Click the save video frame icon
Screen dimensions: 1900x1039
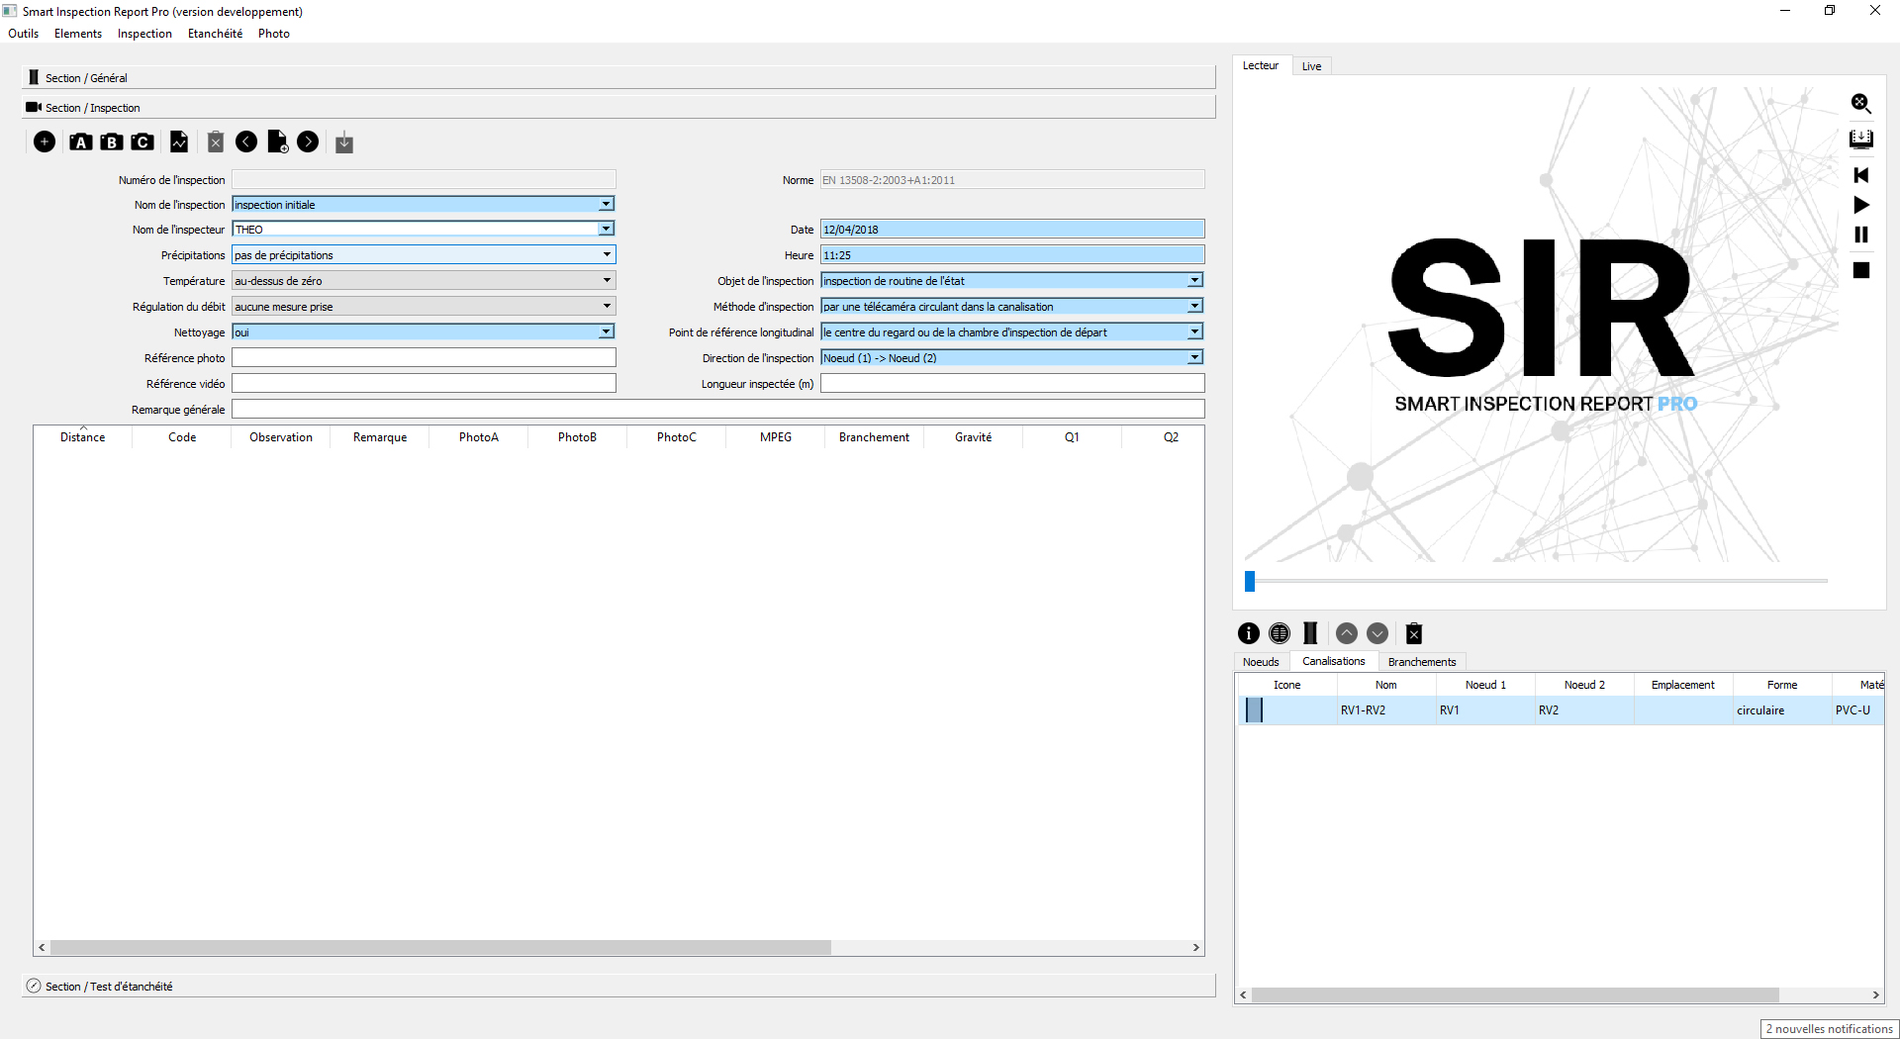1861,139
